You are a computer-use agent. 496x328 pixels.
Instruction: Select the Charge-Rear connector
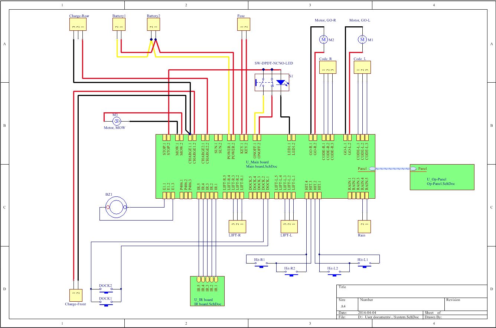[78, 24]
